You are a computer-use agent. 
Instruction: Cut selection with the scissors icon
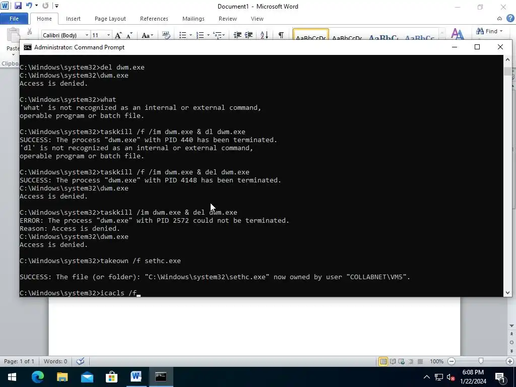click(30, 32)
